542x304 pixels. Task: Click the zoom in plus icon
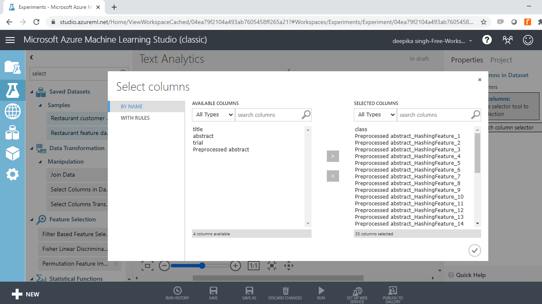click(x=235, y=266)
